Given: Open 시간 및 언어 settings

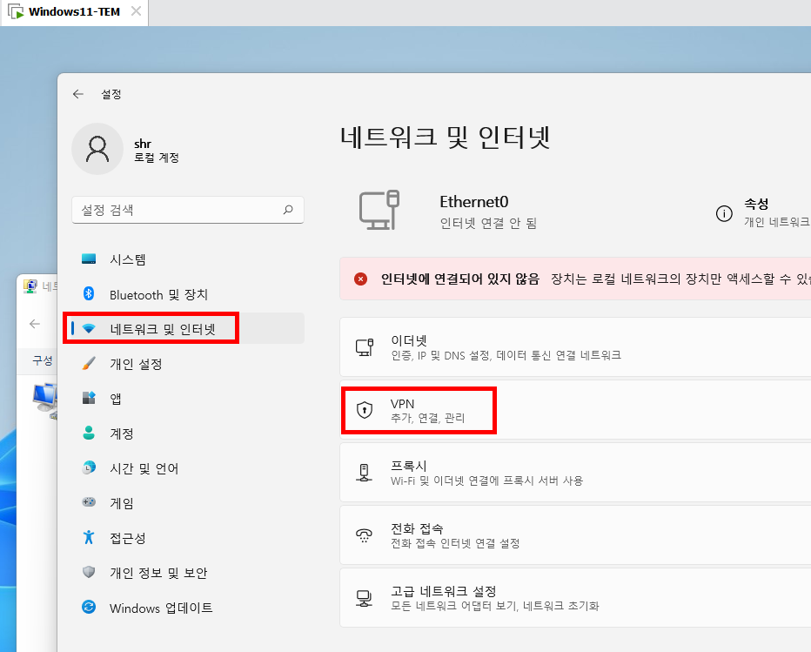Looking at the screenshot, I should pyautogui.click(x=188, y=468).
